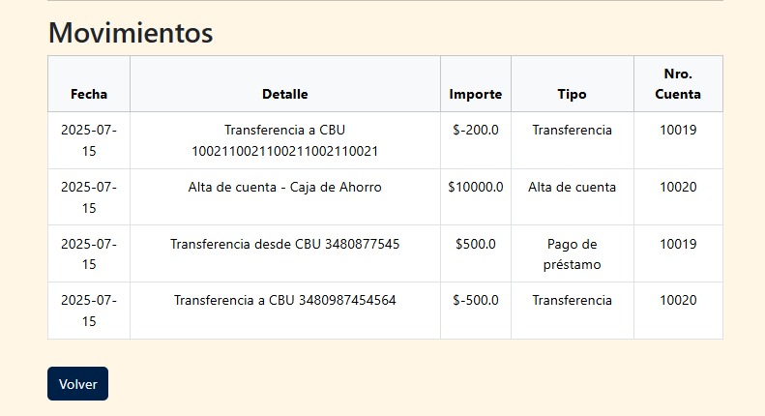The width and height of the screenshot is (765, 416).
Task: Select the "Pago de préstamo" type cell
Action: click(572, 253)
